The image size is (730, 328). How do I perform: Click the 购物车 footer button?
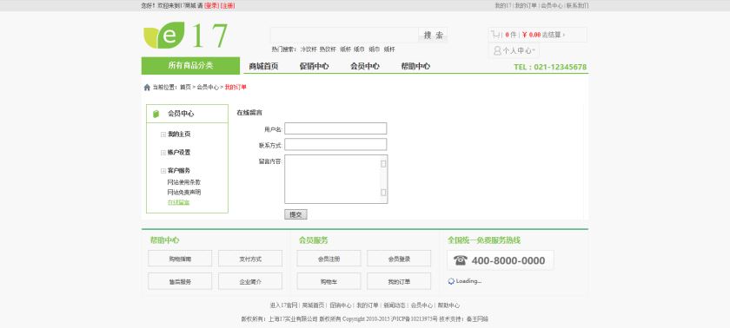(328, 281)
